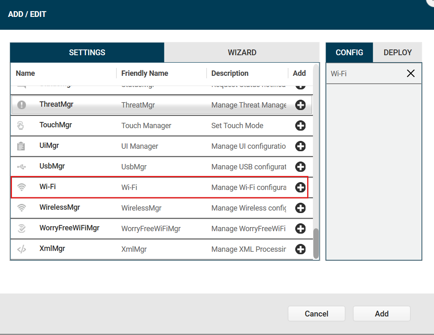Viewport: 434px width, 335px height.
Task: Click the ThreatMgr warning icon
Action: 21,105
